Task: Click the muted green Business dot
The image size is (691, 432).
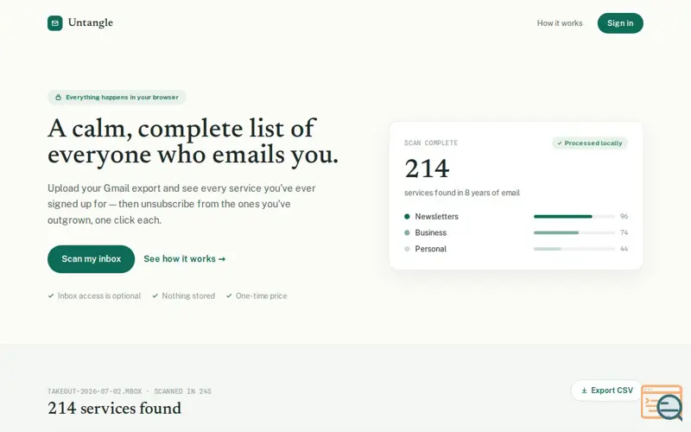Action: (x=407, y=232)
